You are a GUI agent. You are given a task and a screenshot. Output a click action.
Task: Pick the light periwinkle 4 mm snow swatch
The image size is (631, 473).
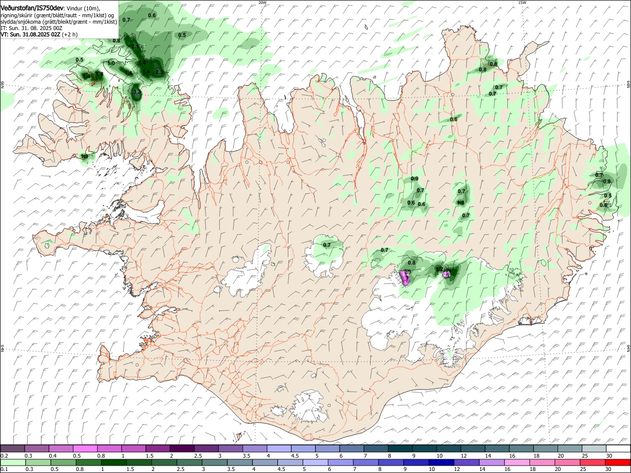pyautogui.click(x=279, y=449)
